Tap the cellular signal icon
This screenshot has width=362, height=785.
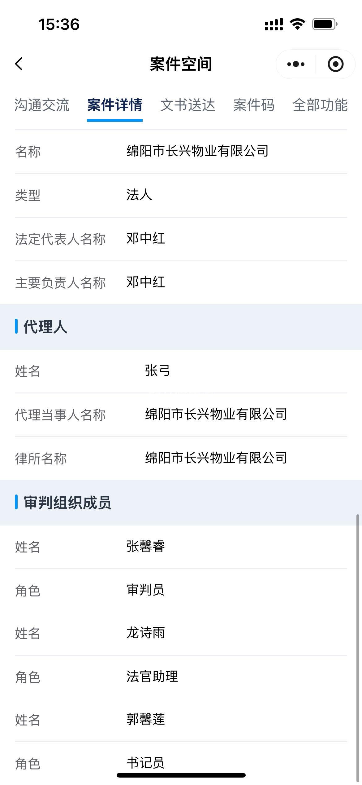pos(274,24)
